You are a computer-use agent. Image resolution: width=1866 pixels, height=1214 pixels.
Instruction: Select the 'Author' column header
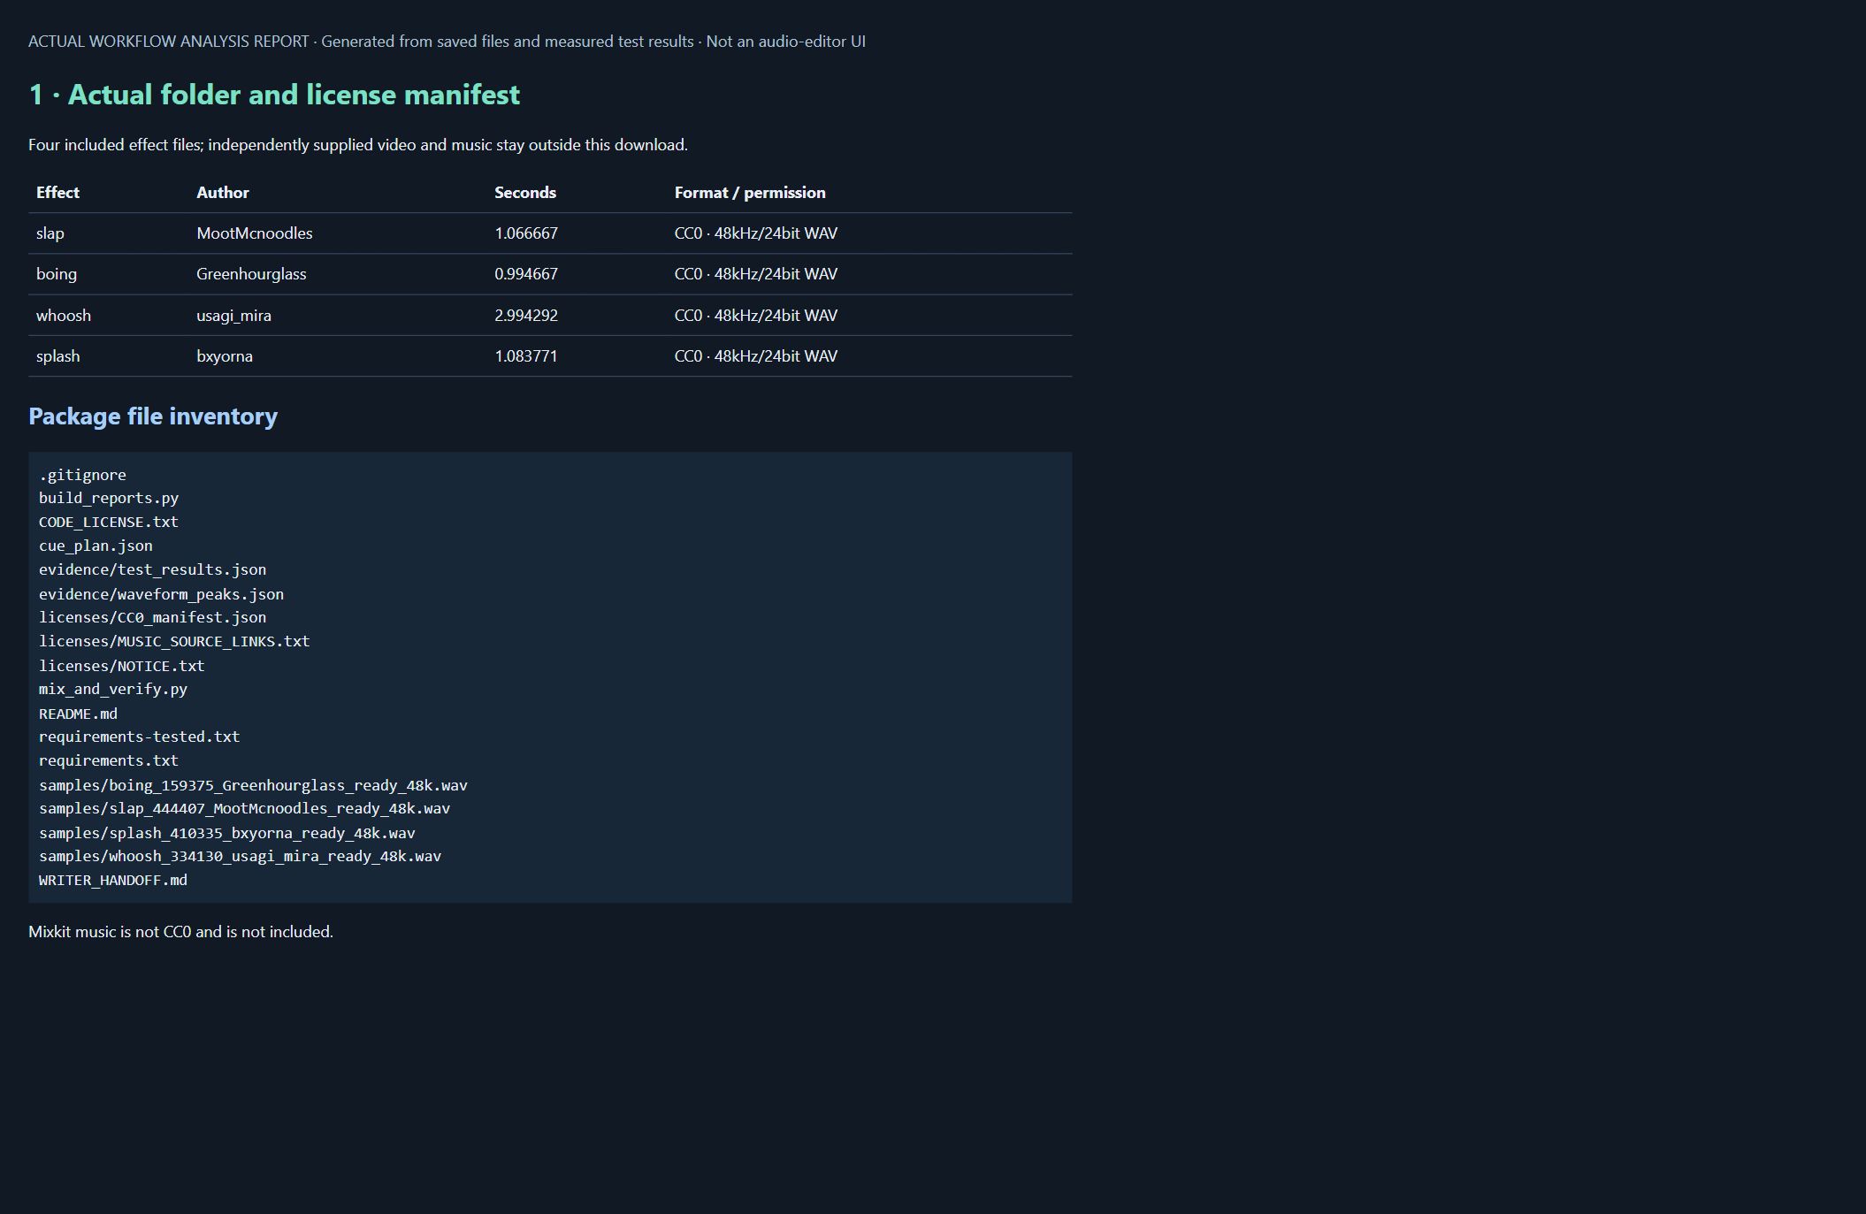[x=223, y=193]
